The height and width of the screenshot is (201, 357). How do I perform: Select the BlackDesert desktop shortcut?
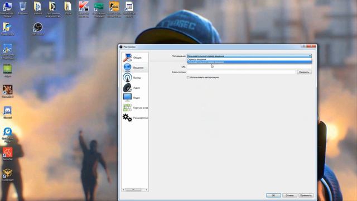[x=7, y=175]
